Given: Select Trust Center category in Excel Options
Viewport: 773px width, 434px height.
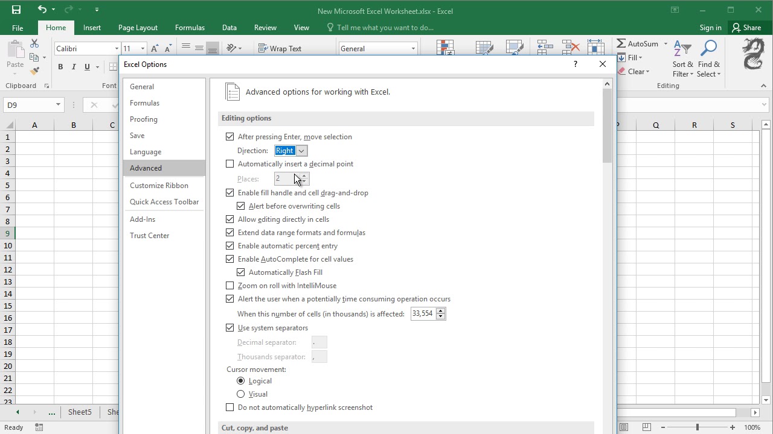Looking at the screenshot, I should pyautogui.click(x=164, y=236).
